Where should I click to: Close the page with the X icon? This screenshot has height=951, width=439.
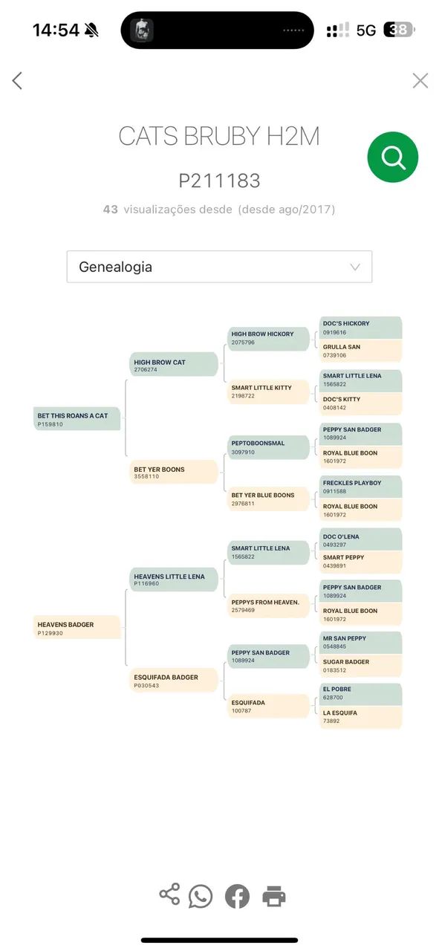pyautogui.click(x=420, y=80)
